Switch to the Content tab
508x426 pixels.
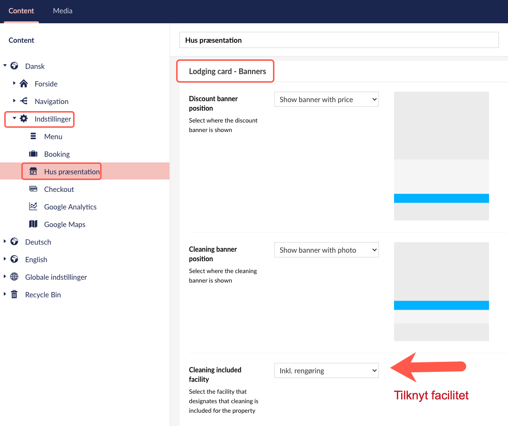tap(21, 11)
